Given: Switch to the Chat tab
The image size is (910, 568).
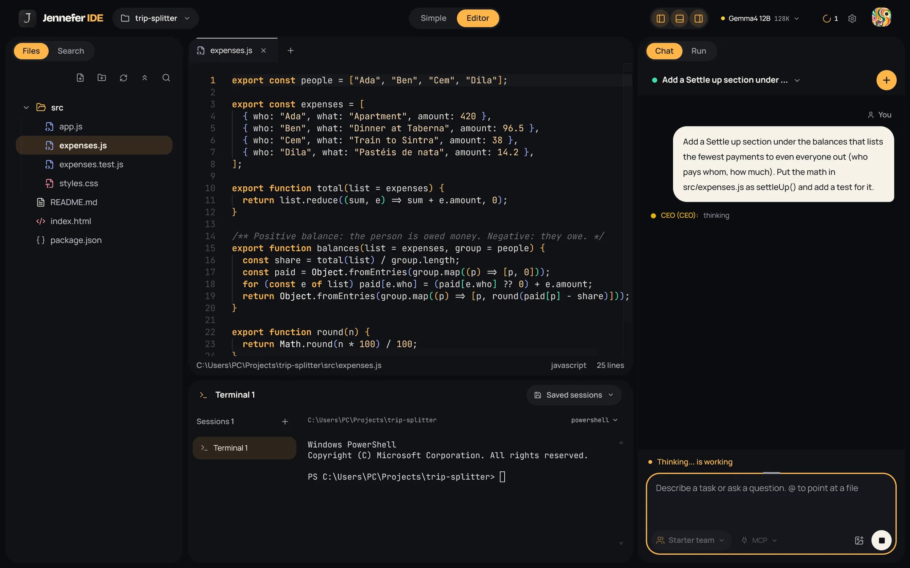Looking at the screenshot, I should pos(664,51).
